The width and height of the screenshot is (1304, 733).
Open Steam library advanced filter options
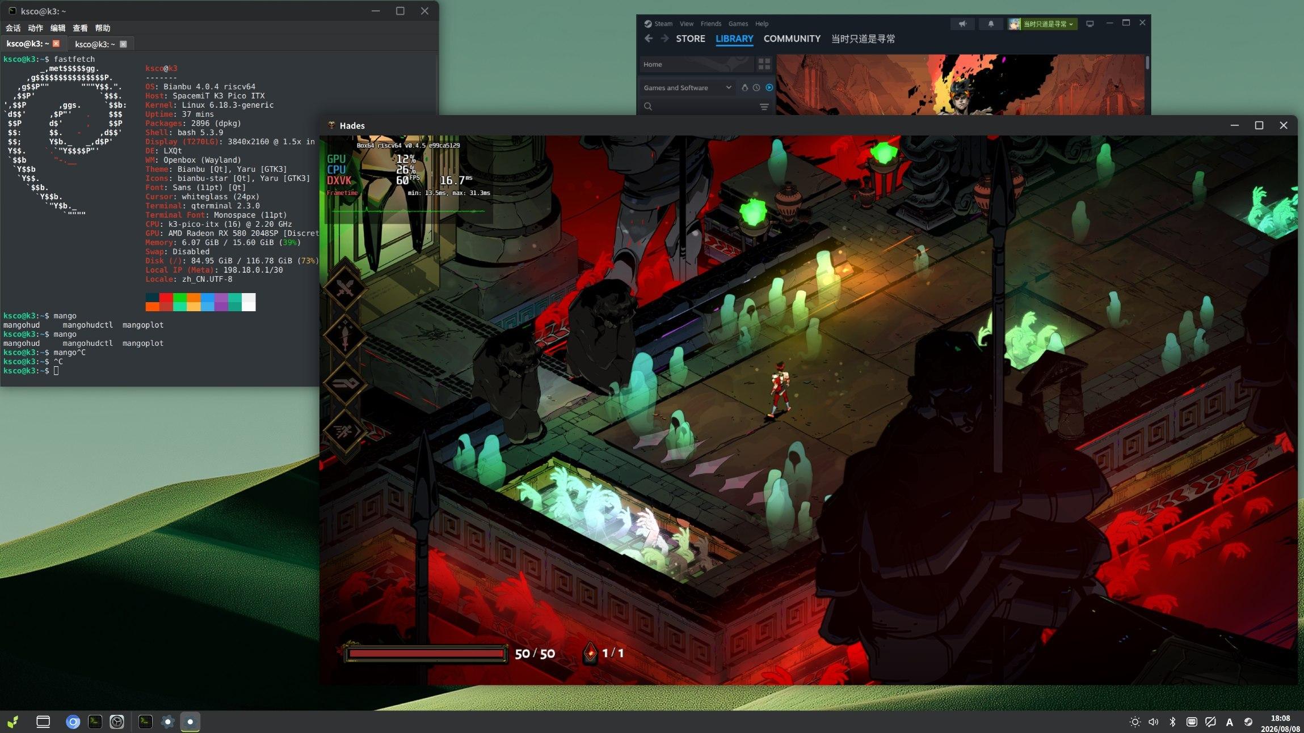click(x=764, y=107)
